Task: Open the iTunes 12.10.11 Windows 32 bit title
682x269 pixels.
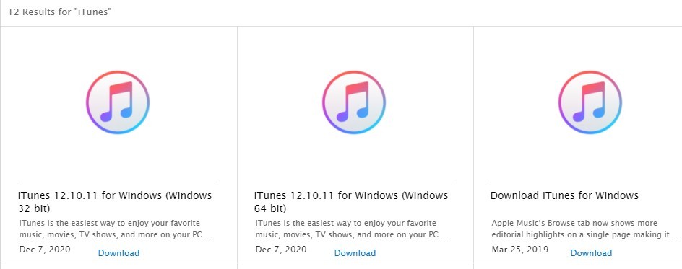Action: 115,202
